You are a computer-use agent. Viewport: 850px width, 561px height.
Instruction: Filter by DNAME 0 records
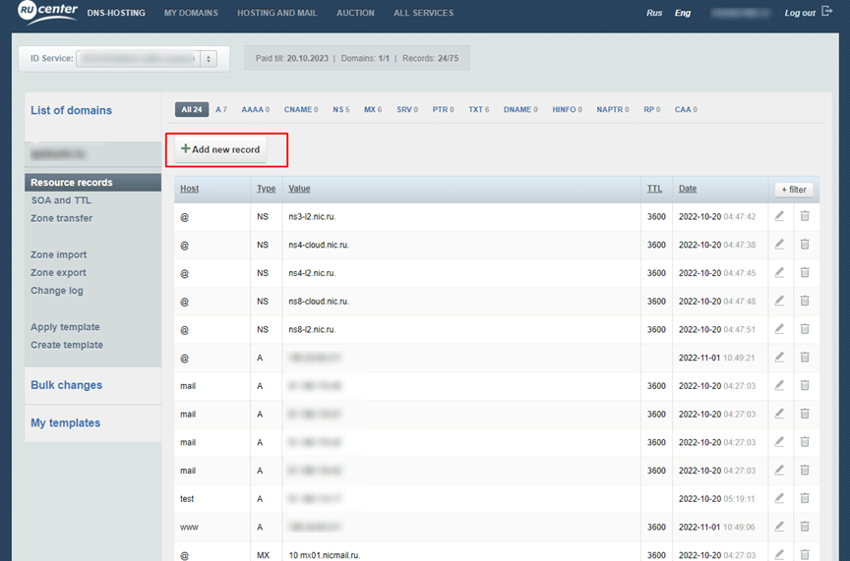(x=520, y=109)
